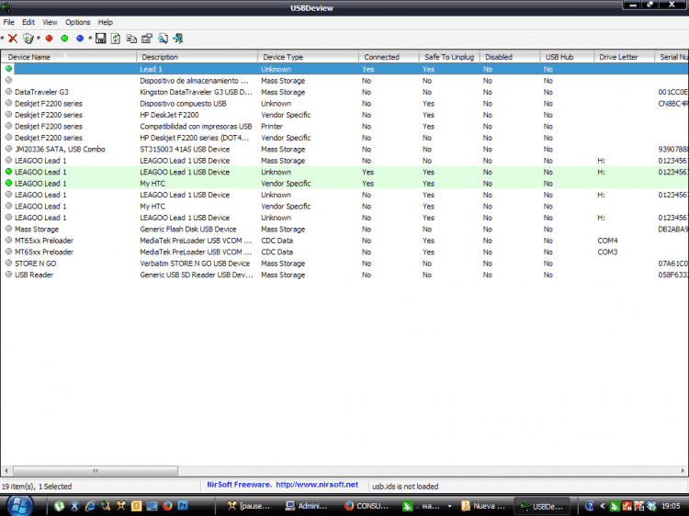Click the Copy Selected Items toolbar icon
689x516 pixels.
tap(131, 39)
